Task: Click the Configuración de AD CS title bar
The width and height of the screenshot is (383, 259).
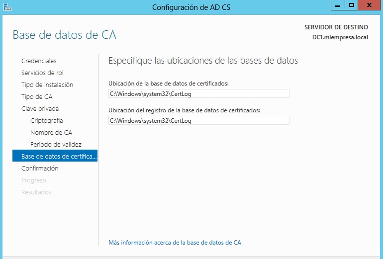Action: (191, 7)
